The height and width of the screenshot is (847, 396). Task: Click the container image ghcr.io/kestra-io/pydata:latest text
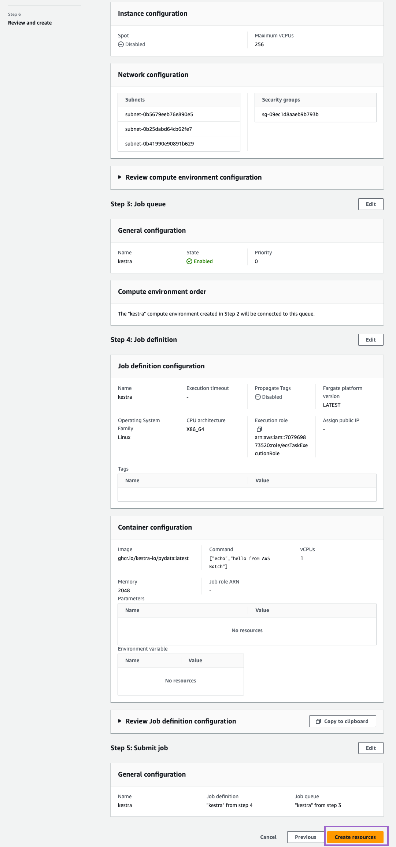tap(153, 558)
